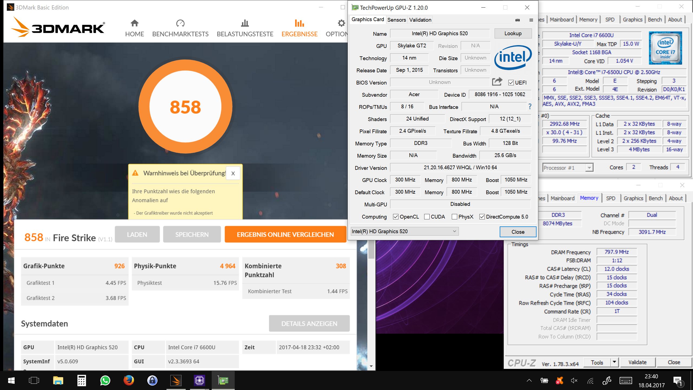Click Close button in CPU-Z
The image size is (693, 390).
(674, 362)
